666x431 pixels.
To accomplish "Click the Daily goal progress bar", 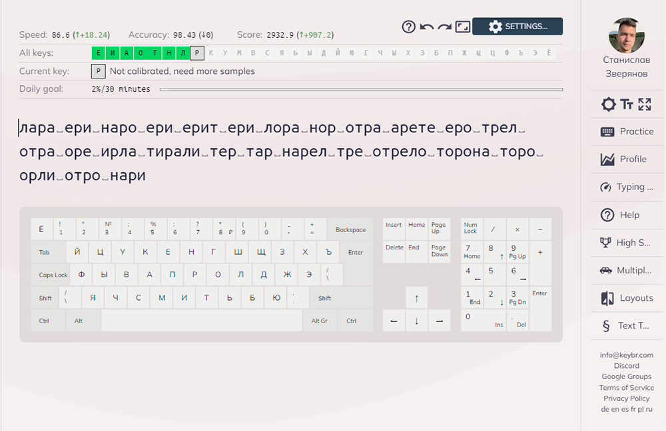I will [361, 90].
